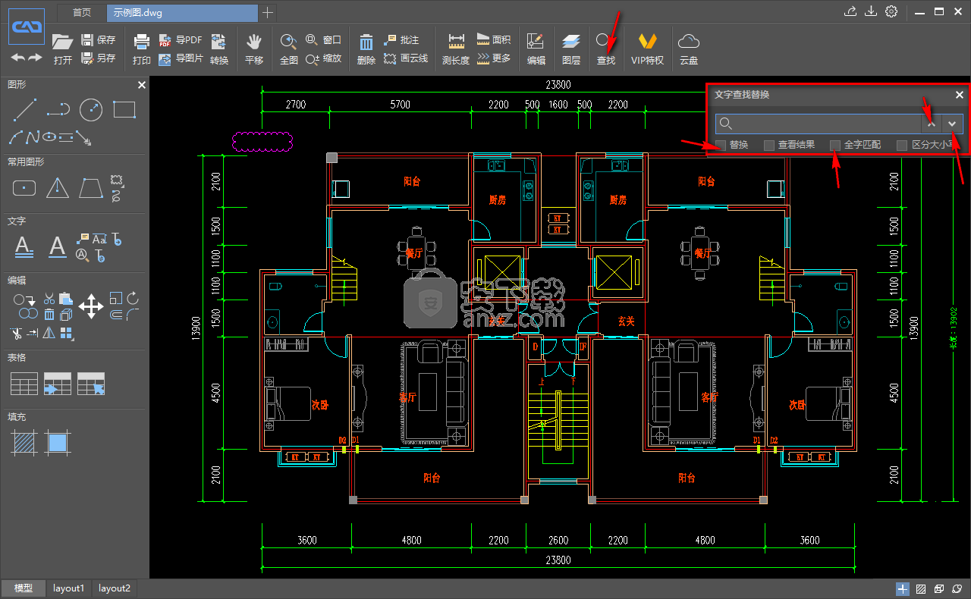Select the 示例图.dwg document tab
This screenshot has width=971, height=599.
pyautogui.click(x=182, y=12)
